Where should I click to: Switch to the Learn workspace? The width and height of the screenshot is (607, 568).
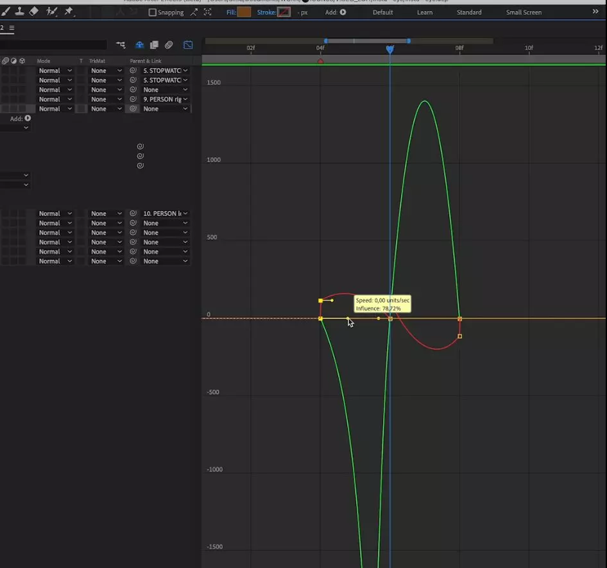pos(425,12)
